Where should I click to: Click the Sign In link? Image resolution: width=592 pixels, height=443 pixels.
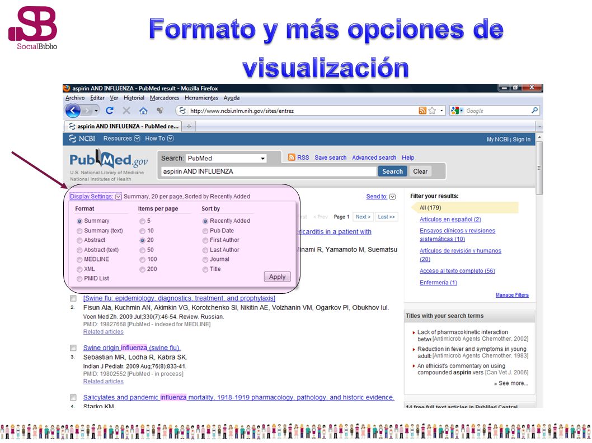pyautogui.click(x=521, y=139)
